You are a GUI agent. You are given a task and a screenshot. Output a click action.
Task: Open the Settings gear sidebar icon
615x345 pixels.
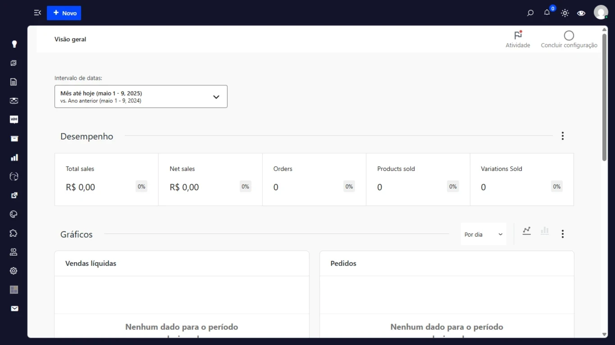(x=14, y=271)
